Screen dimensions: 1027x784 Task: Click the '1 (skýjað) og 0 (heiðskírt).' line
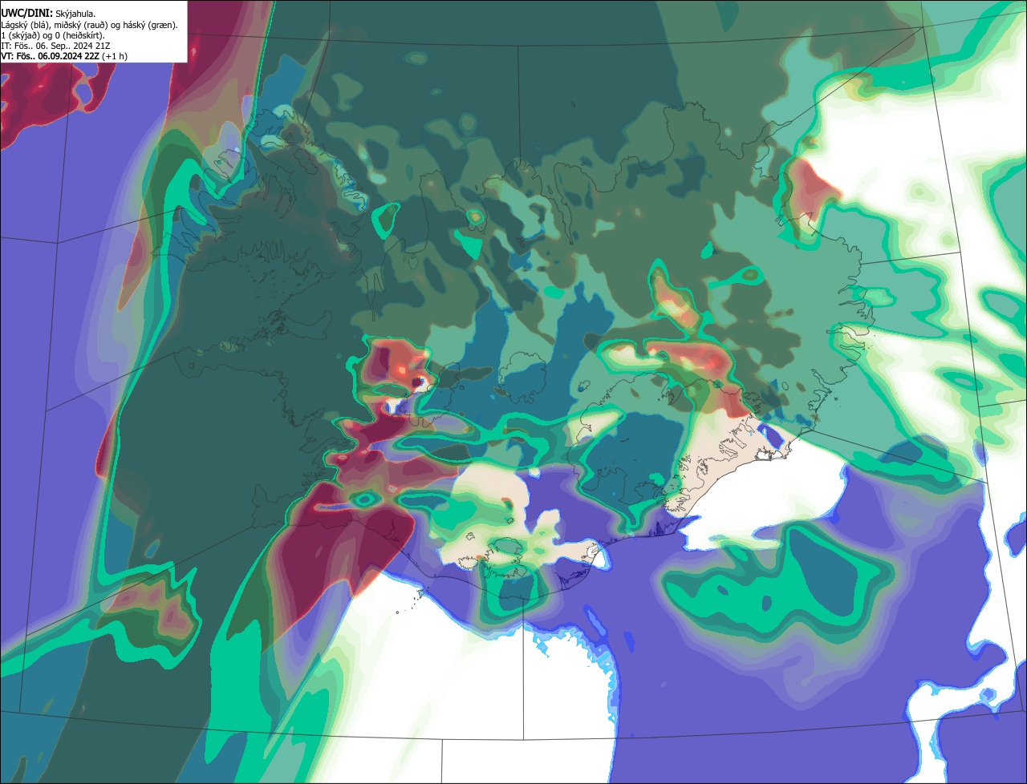click(x=53, y=35)
